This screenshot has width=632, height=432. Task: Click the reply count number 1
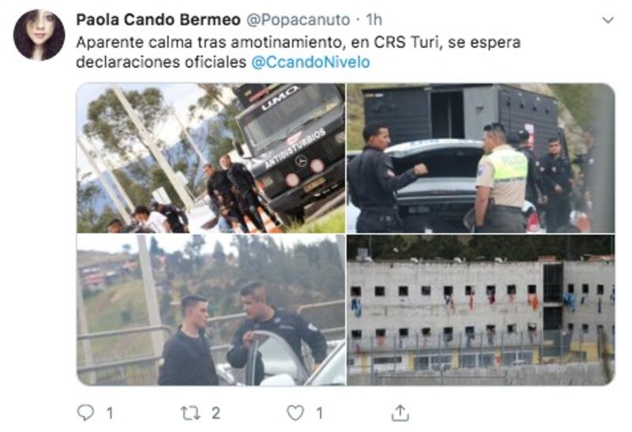click(x=110, y=413)
